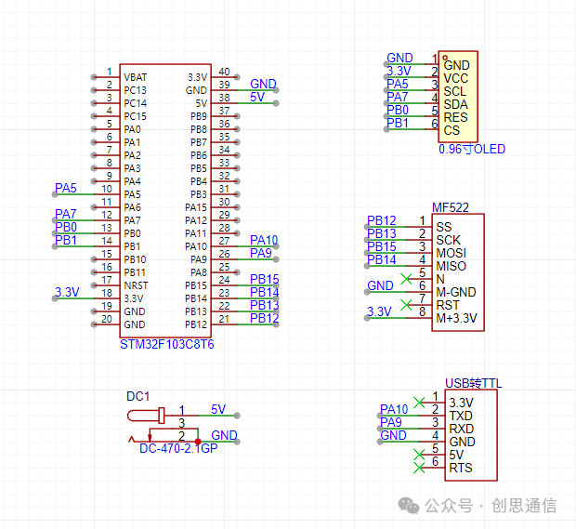Select the no-connect X on MF522 pin N
This screenshot has height=529, width=576.
coord(406,279)
